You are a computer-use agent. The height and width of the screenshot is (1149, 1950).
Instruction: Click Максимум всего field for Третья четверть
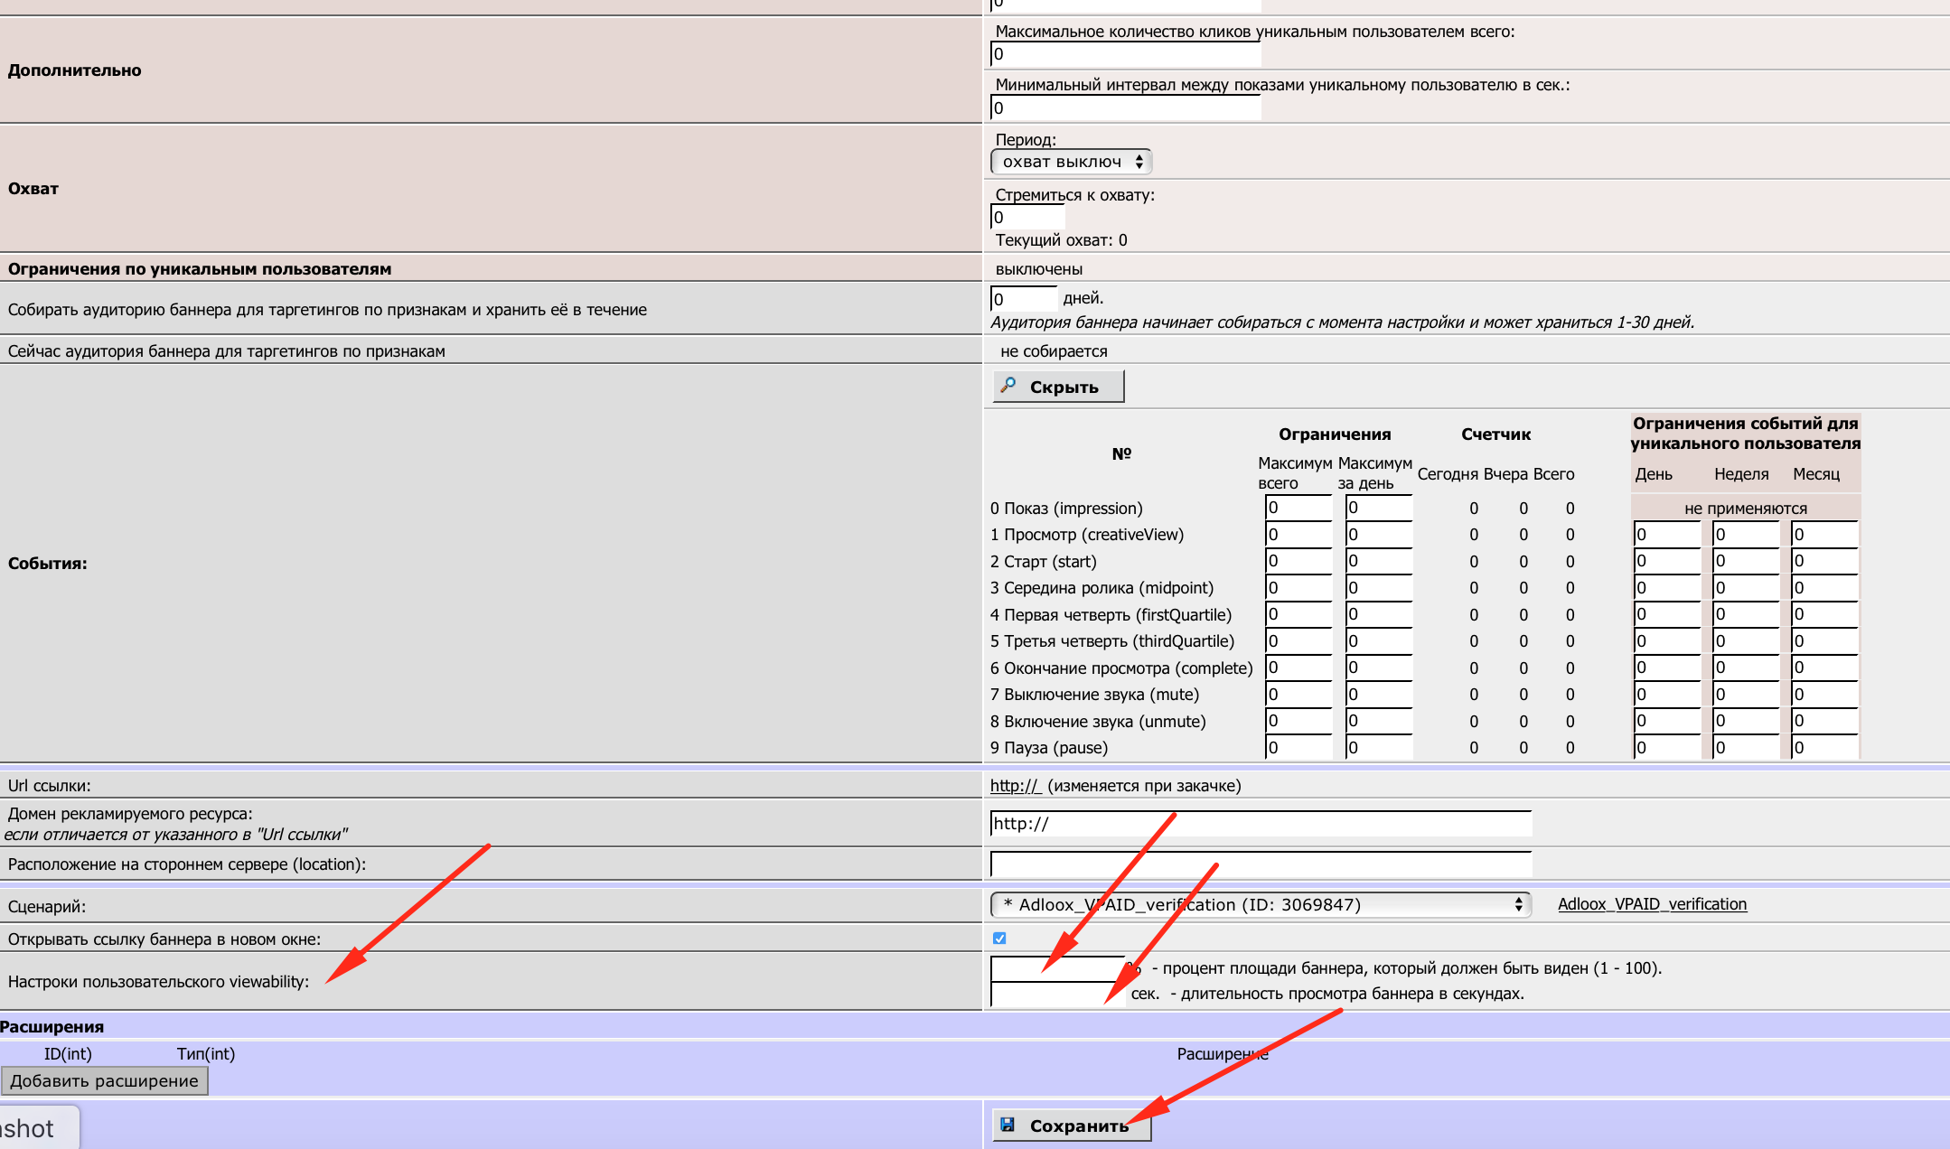[1299, 641]
